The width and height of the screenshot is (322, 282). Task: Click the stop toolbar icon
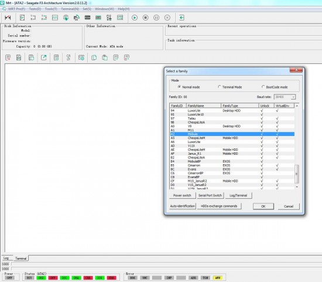click(145, 18)
